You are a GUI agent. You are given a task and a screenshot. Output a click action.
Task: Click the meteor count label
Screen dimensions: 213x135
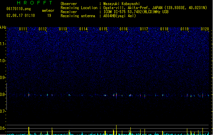pyautogui.click(x=48, y=10)
